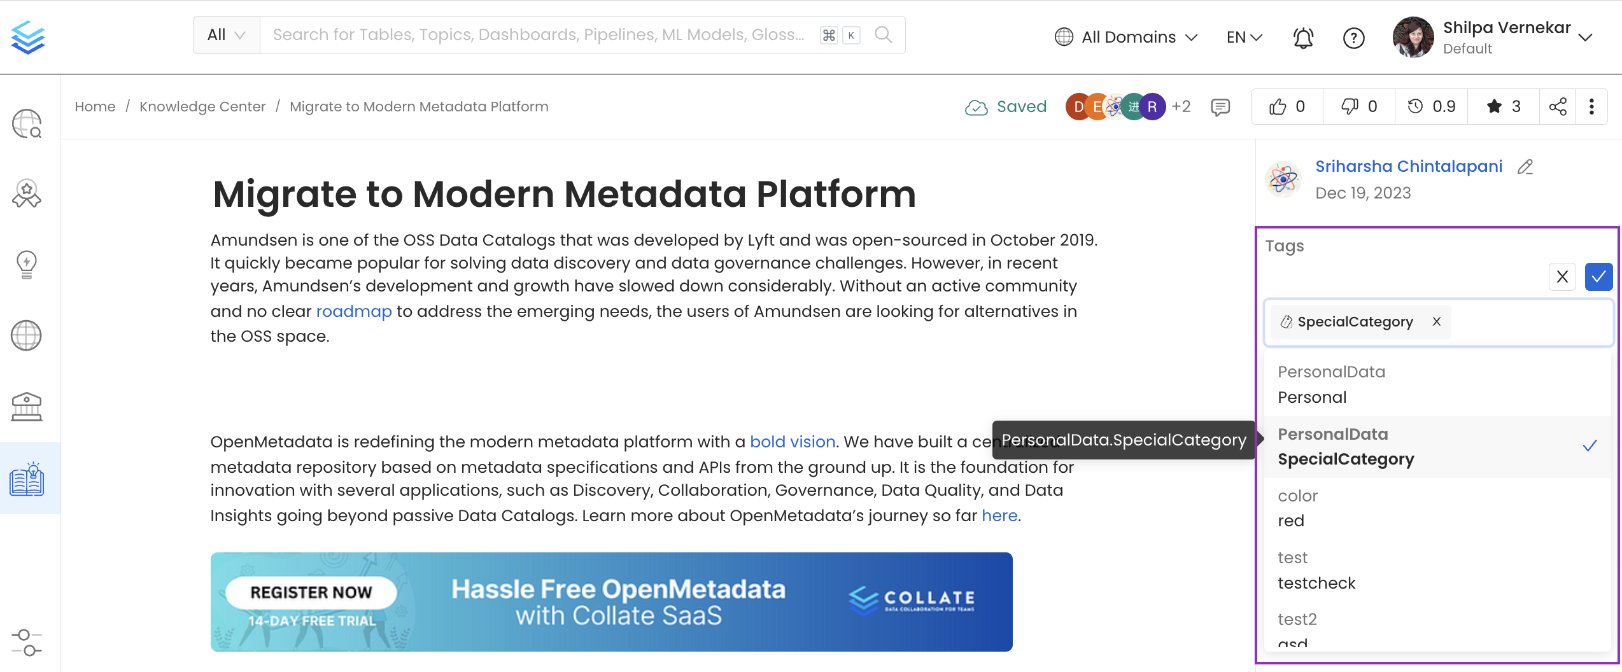Remove the SpecialCategory tag chip
This screenshot has width=1622, height=672.
(x=1437, y=321)
